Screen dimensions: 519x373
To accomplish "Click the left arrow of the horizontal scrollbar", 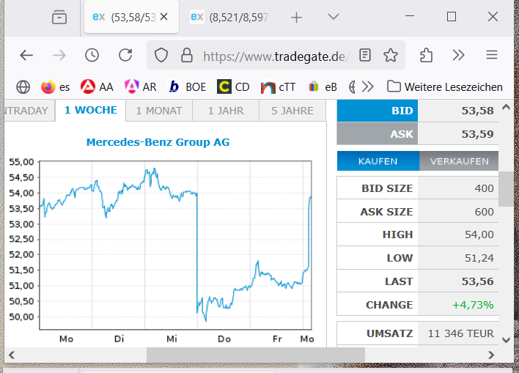I will [12, 355].
